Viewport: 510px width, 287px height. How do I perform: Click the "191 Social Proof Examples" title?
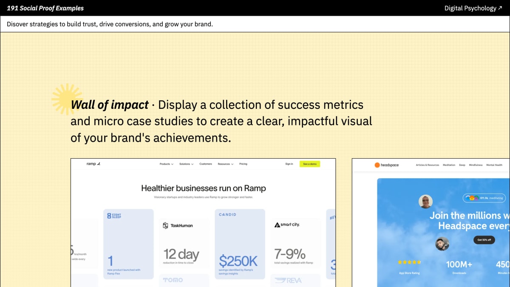coord(45,8)
